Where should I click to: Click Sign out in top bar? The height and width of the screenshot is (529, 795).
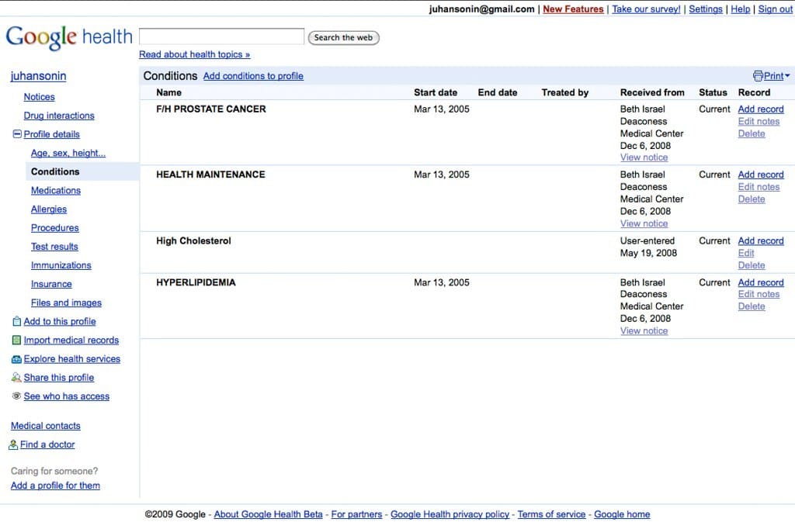776,9
